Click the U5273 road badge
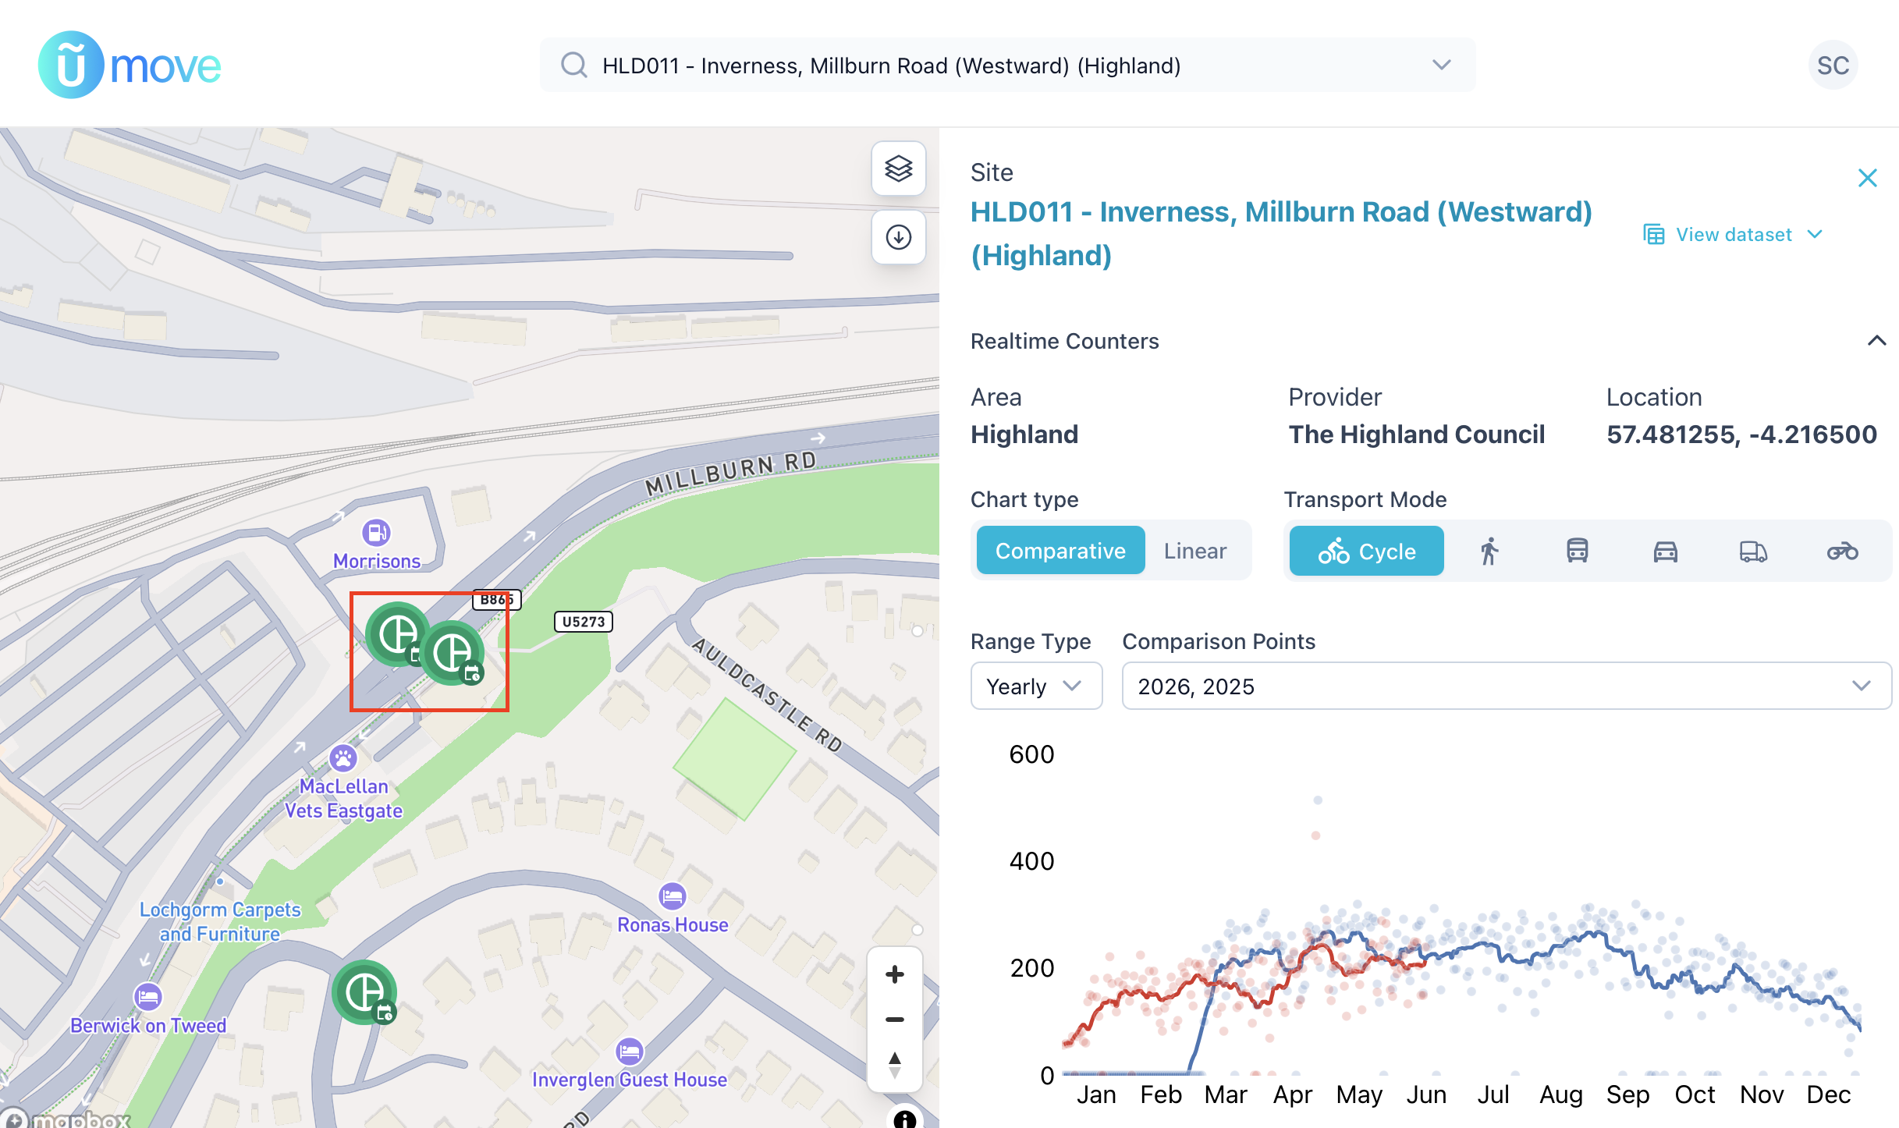The height and width of the screenshot is (1128, 1899). (x=583, y=622)
